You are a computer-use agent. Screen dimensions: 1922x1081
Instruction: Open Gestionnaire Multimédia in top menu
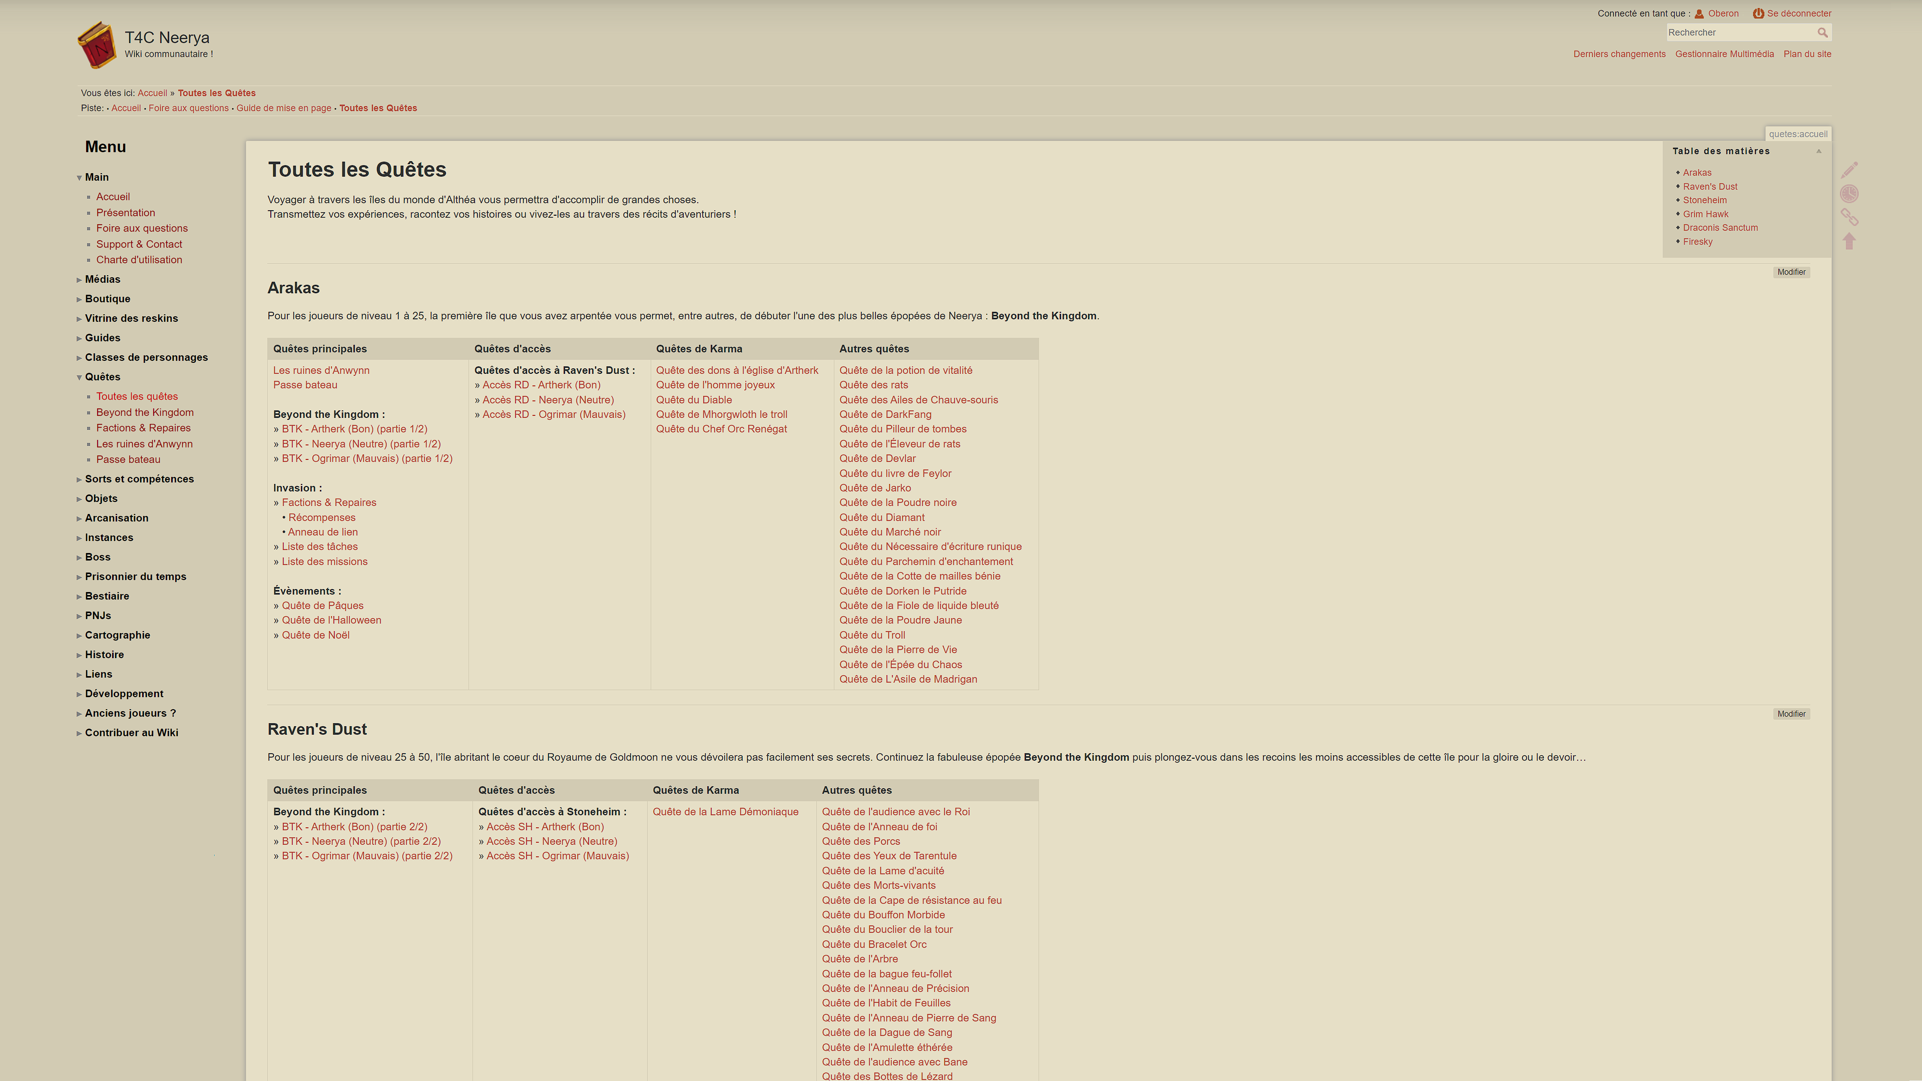click(1724, 54)
